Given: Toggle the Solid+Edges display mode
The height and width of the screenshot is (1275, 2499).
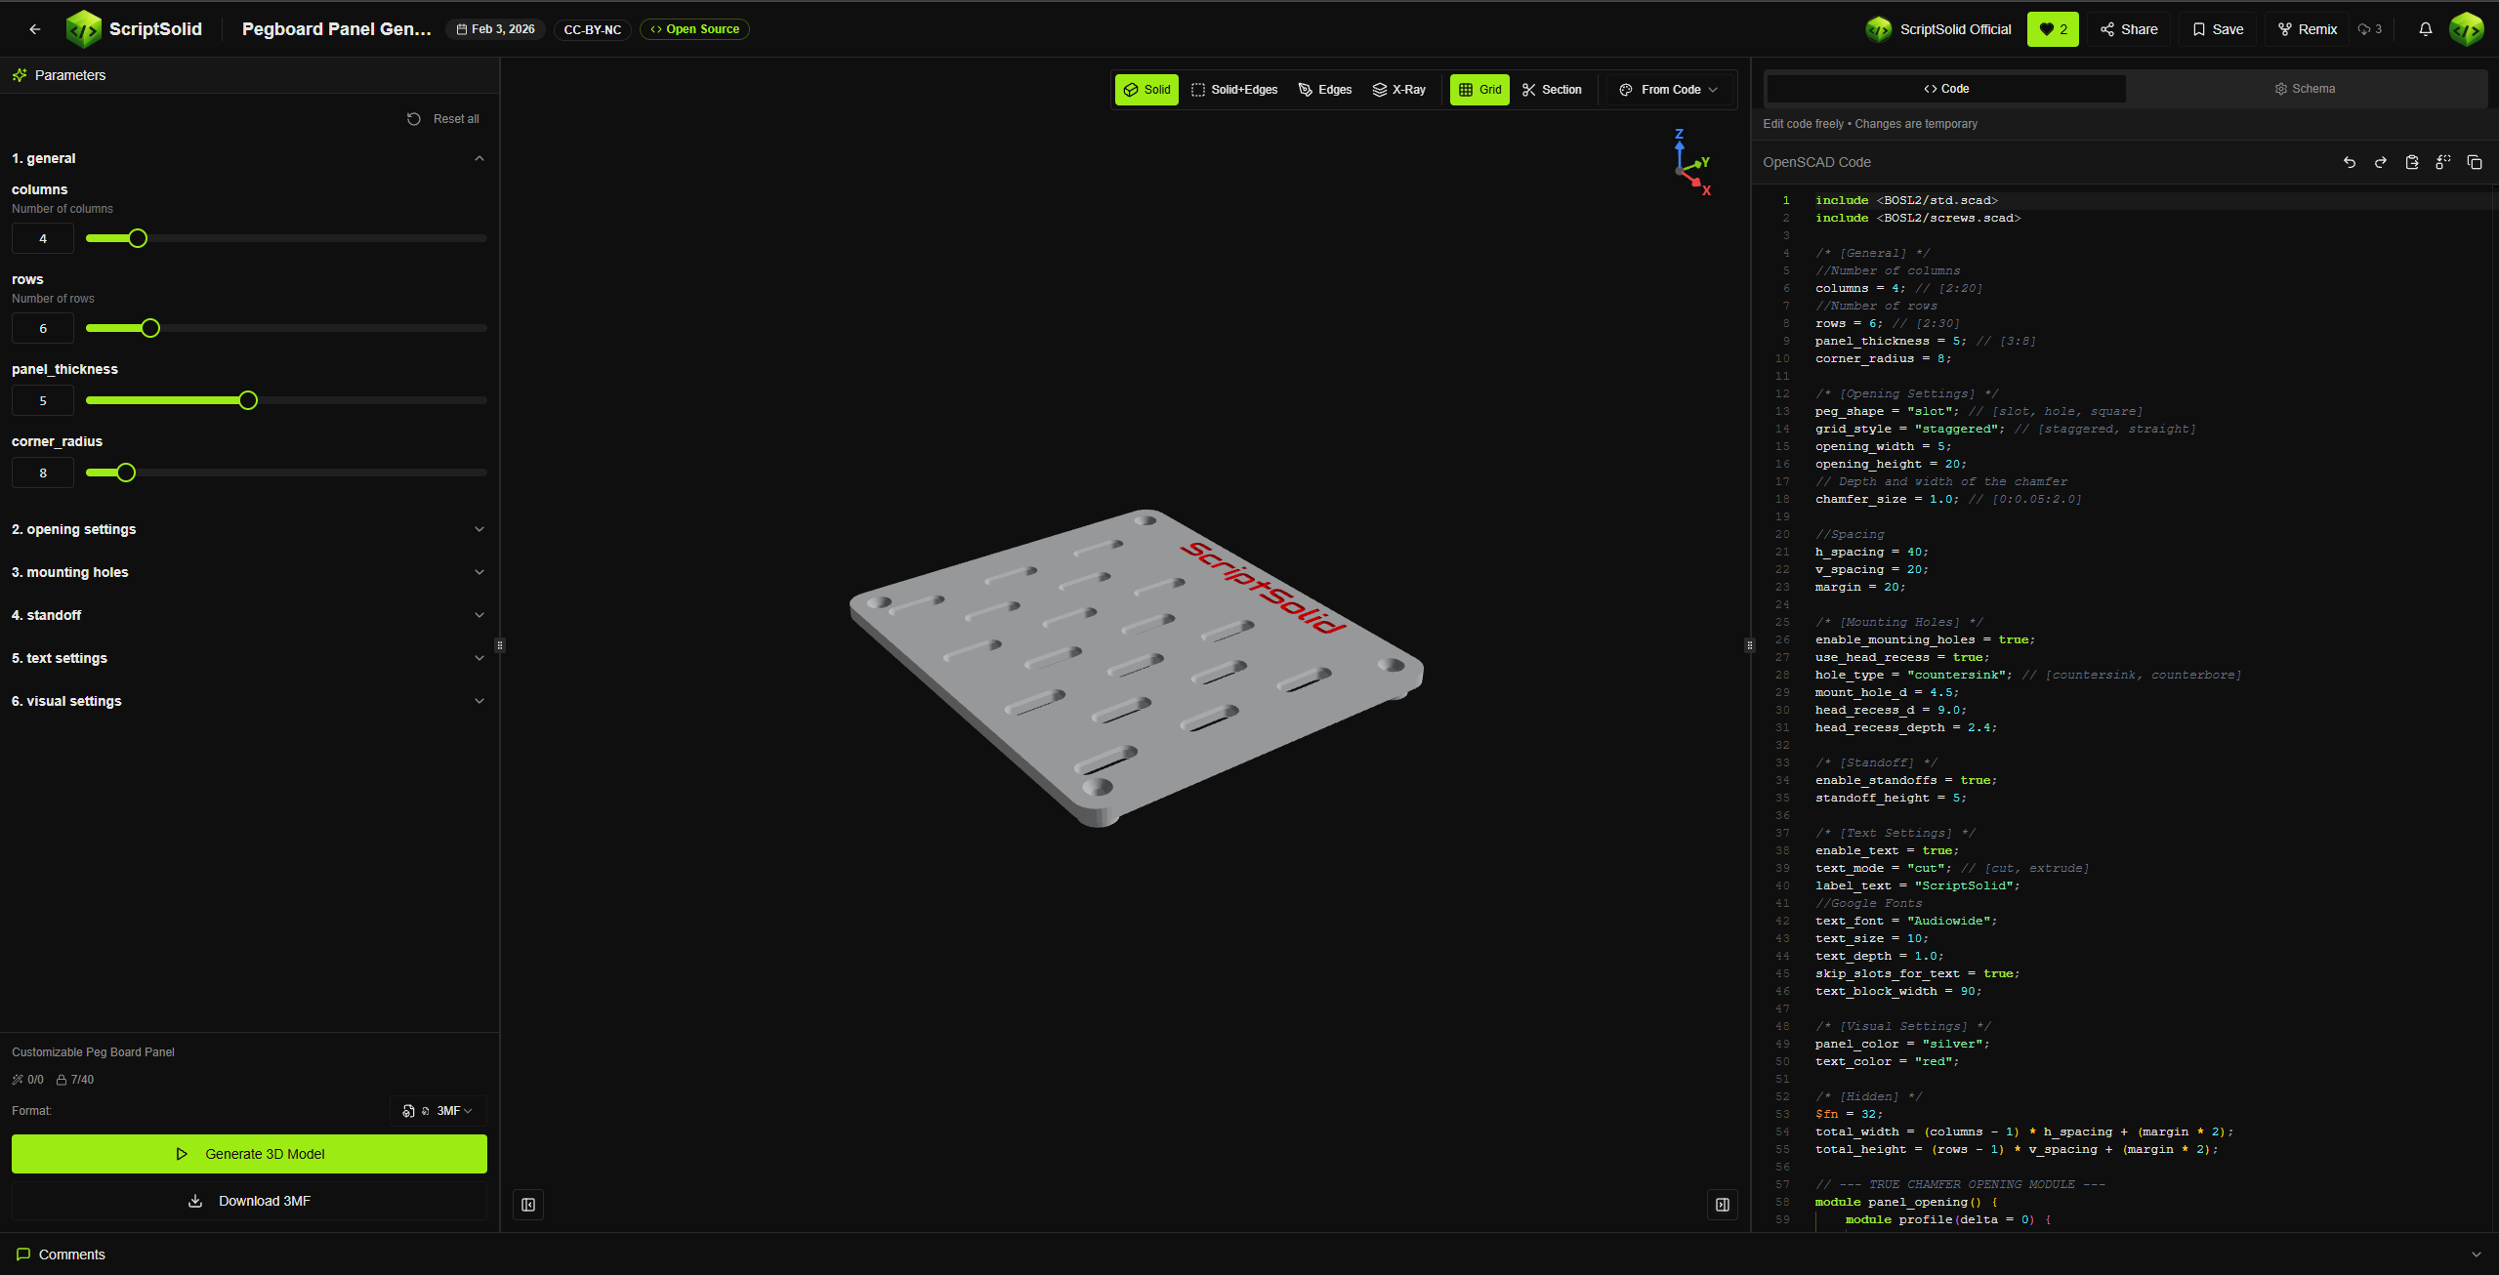Looking at the screenshot, I should point(1234,89).
